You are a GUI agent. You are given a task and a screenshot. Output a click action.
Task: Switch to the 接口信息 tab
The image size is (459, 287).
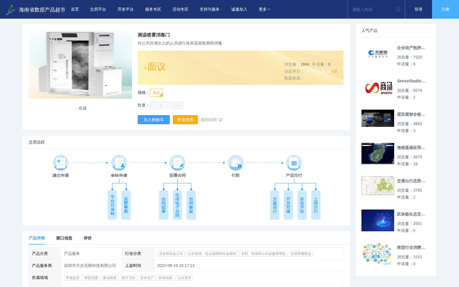tap(64, 238)
